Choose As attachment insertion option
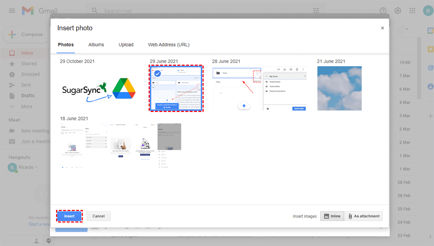The height and width of the screenshot is (246, 434). (x=363, y=216)
